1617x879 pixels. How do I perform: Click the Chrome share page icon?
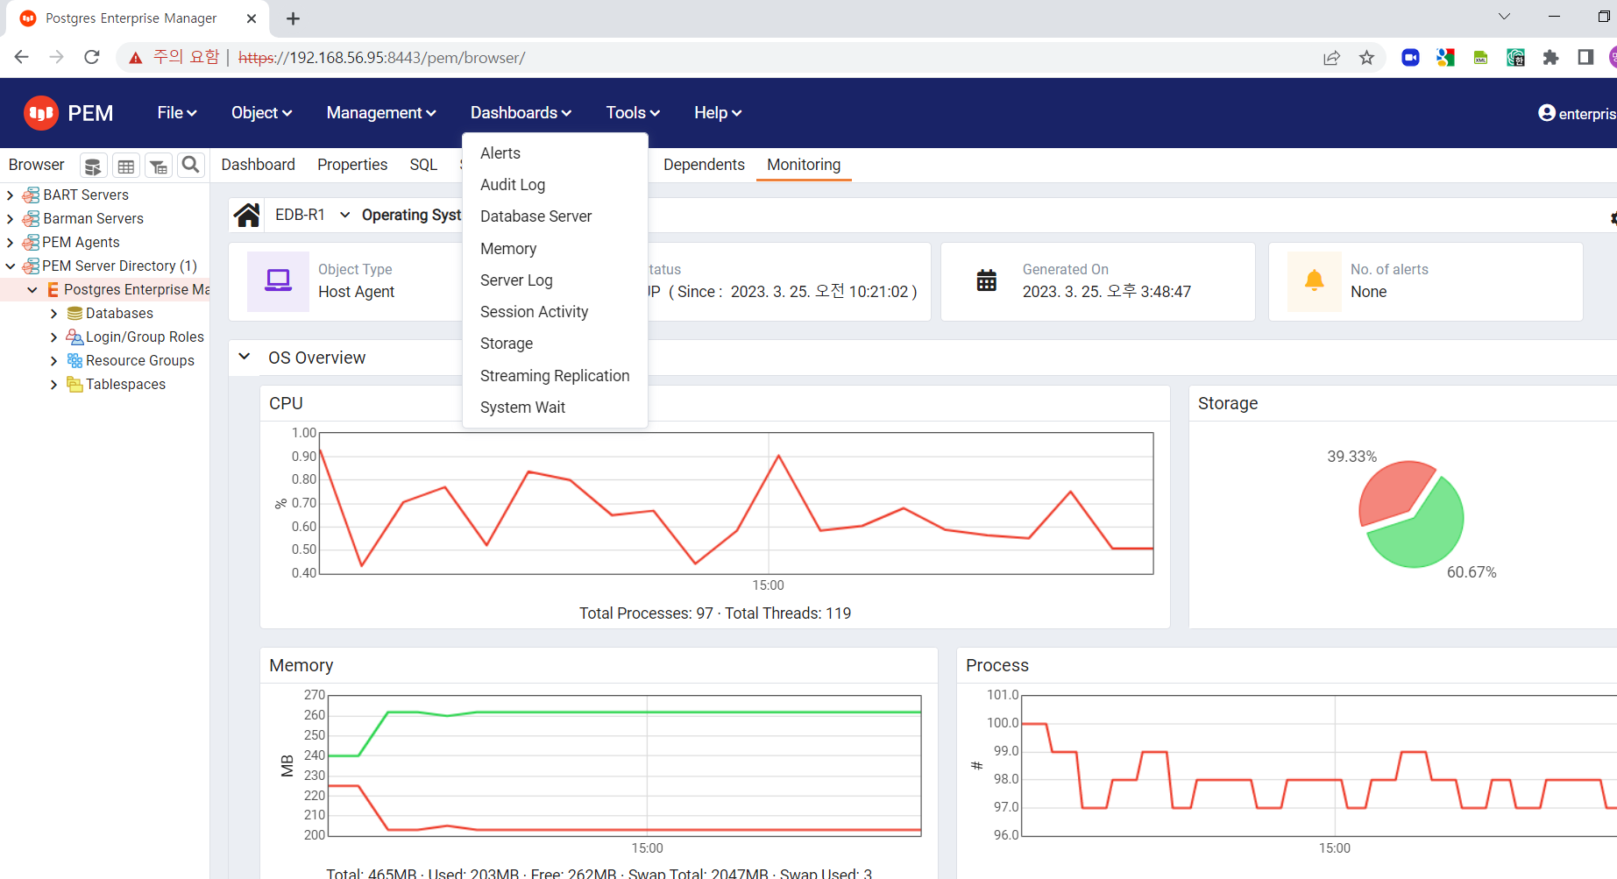[1331, 58]
